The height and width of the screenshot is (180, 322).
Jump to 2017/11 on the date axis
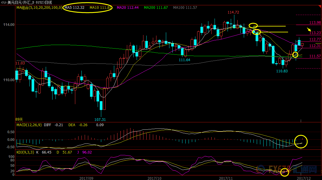(x=226, y=178)
